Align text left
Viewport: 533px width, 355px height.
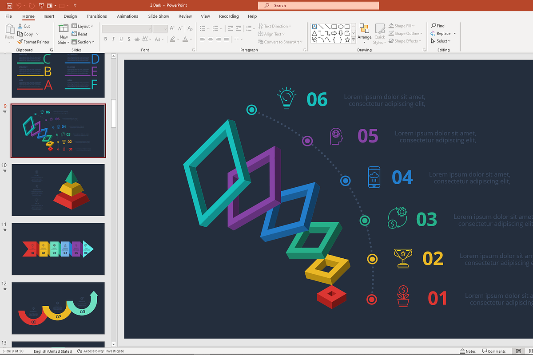(x=203, y=39)
